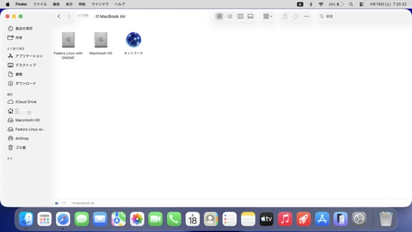Click the Wi-Fi menu bar icon
Screen dimensions: 412x232
pyautogui.click(x=321, y=4)
